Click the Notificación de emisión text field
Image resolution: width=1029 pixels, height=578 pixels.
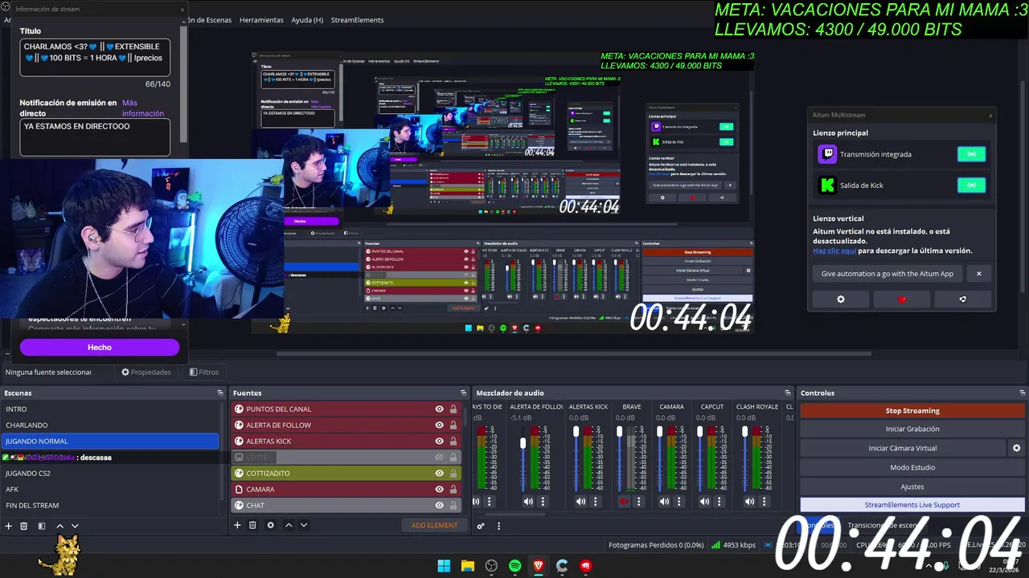pos(95,137)
